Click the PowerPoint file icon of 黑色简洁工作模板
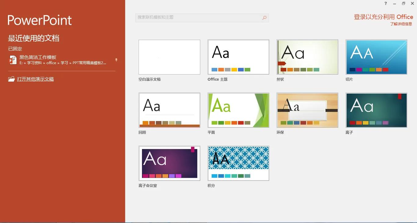417x223 pixels. pyautogui.click(x=13, y=60)
